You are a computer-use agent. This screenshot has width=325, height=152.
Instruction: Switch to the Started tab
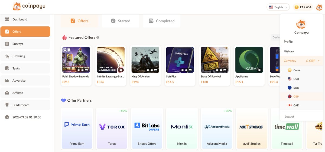coord(121,21)
